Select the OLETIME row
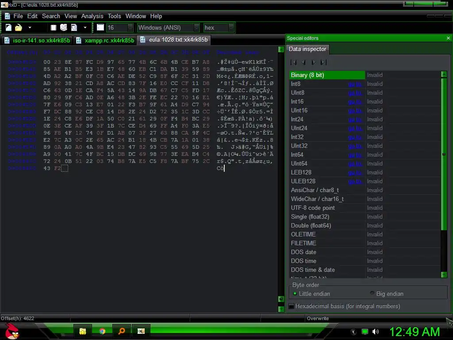The width and height of the screenshot is (453, 340). pos(365,235)
